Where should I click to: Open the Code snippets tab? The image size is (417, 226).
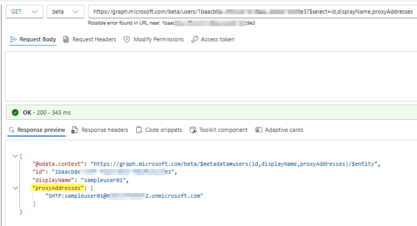pos(159,130)
